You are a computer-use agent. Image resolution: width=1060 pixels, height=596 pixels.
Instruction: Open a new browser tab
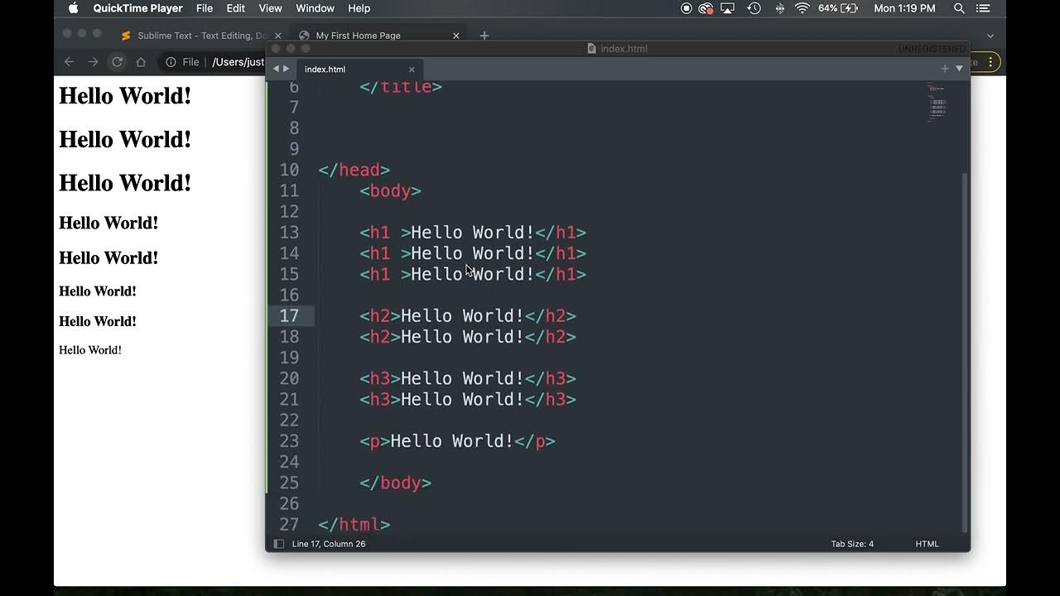click(484, 36)
